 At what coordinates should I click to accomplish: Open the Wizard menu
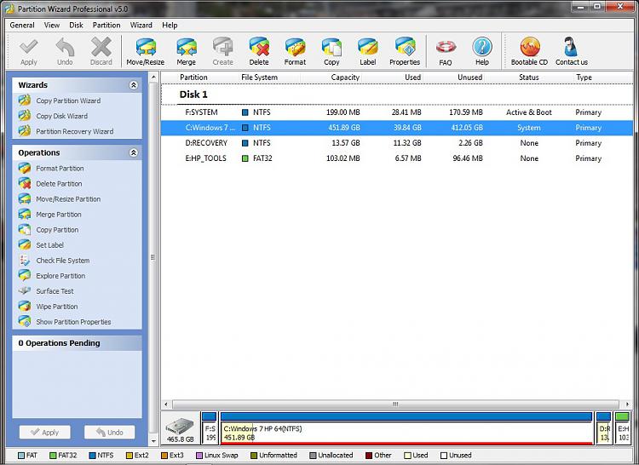tap(141, 26)
